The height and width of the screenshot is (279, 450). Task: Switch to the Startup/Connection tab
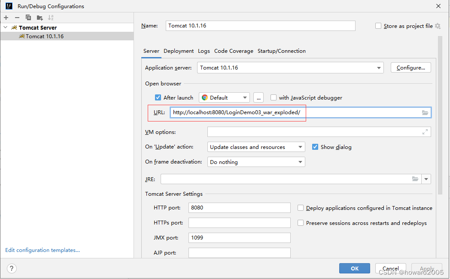pos(282,51)
